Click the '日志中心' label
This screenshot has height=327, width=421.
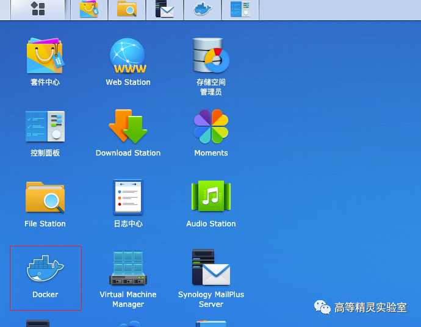pos(128,224)
